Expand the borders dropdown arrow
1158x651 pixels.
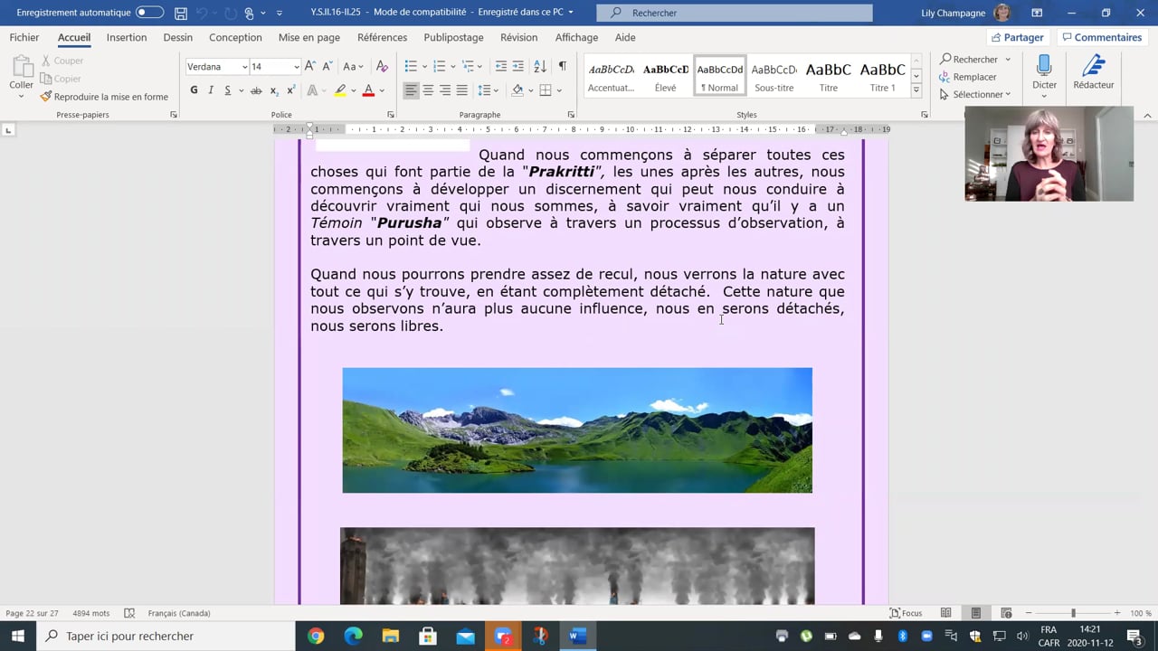click(x=559, y=90)
